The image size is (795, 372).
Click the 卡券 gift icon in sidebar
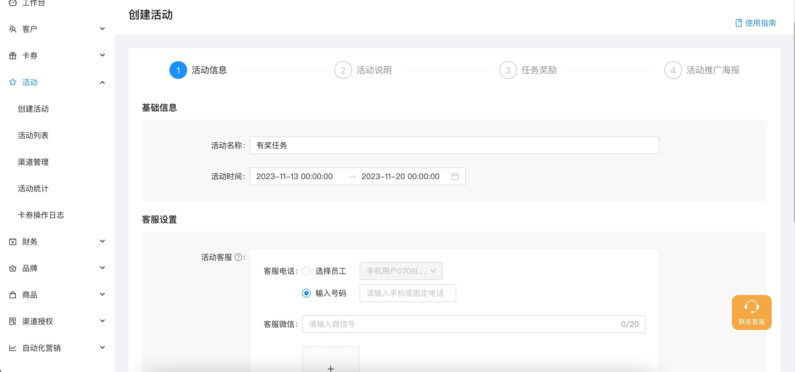click(x=13, y=56)
